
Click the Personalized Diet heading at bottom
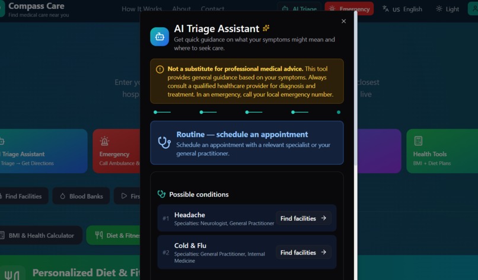(x=86, y=273)
